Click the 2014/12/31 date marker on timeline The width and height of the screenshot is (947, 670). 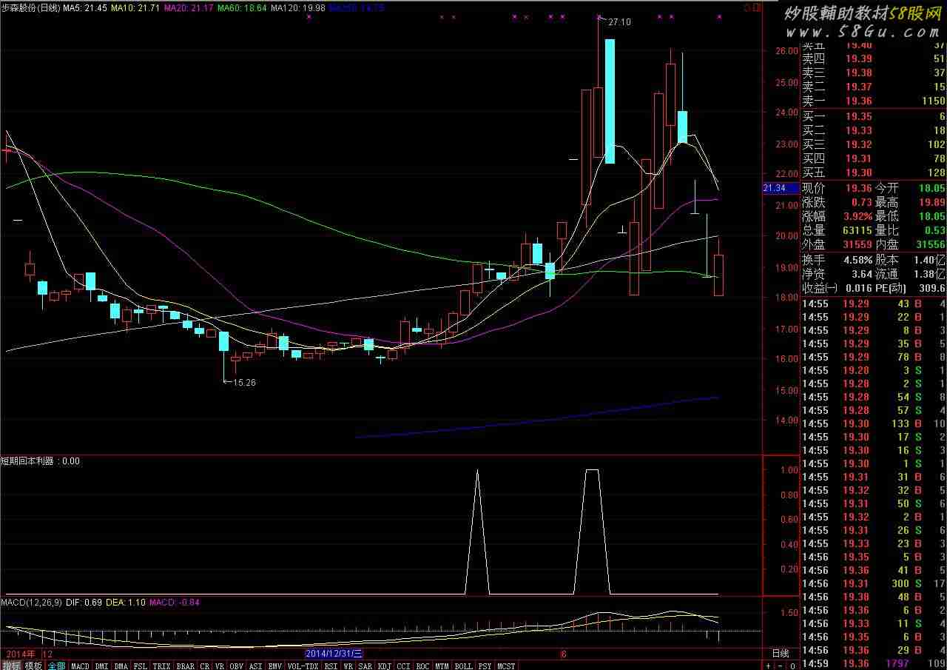(334, 654)
